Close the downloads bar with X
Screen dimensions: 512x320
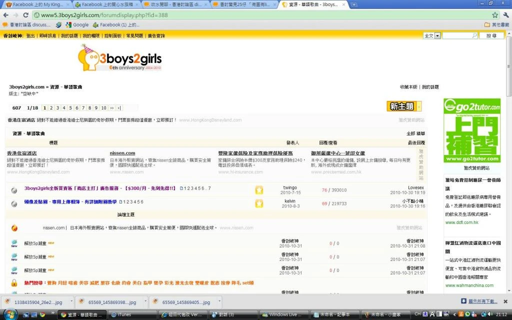[x=505, y=301]
